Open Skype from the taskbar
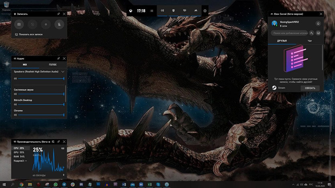Screen dimensions: 335x188 pos(158,184)
